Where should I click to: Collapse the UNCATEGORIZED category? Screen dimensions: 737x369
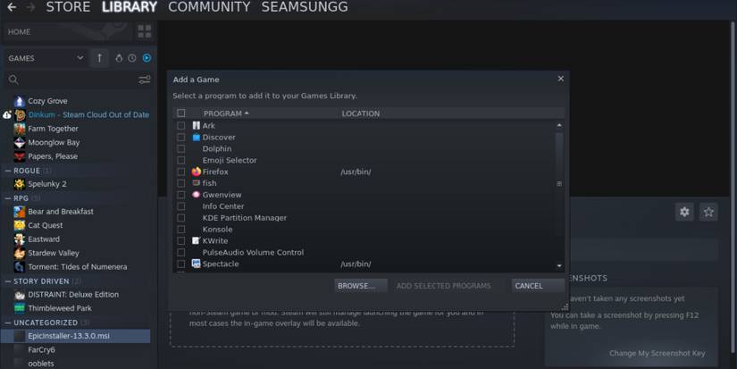pyautogui.click(x=7, y=323)
